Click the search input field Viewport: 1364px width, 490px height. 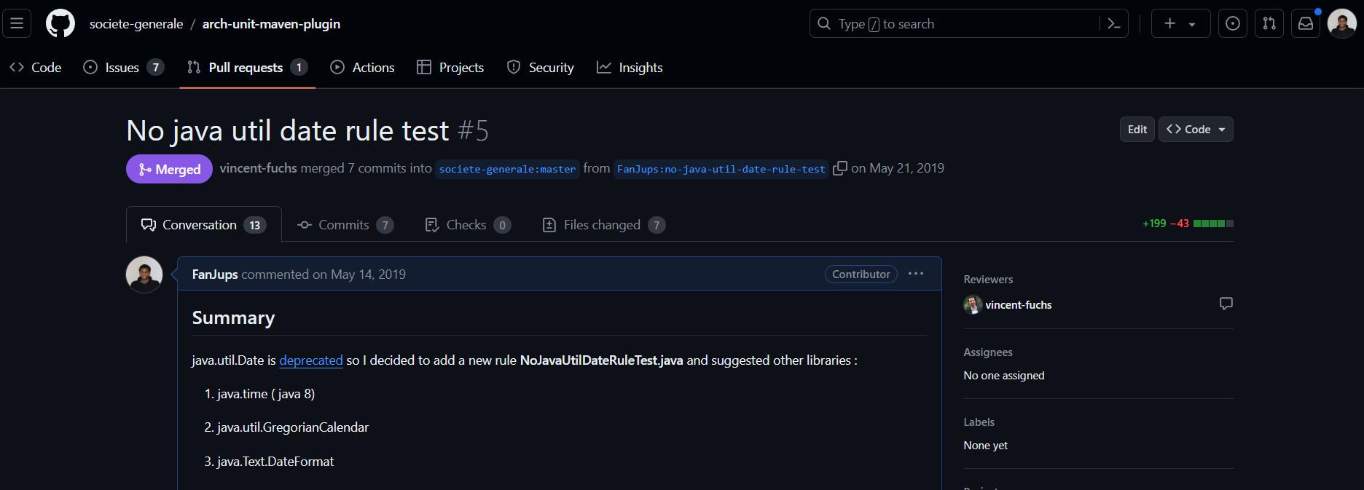tap(955, 23)
